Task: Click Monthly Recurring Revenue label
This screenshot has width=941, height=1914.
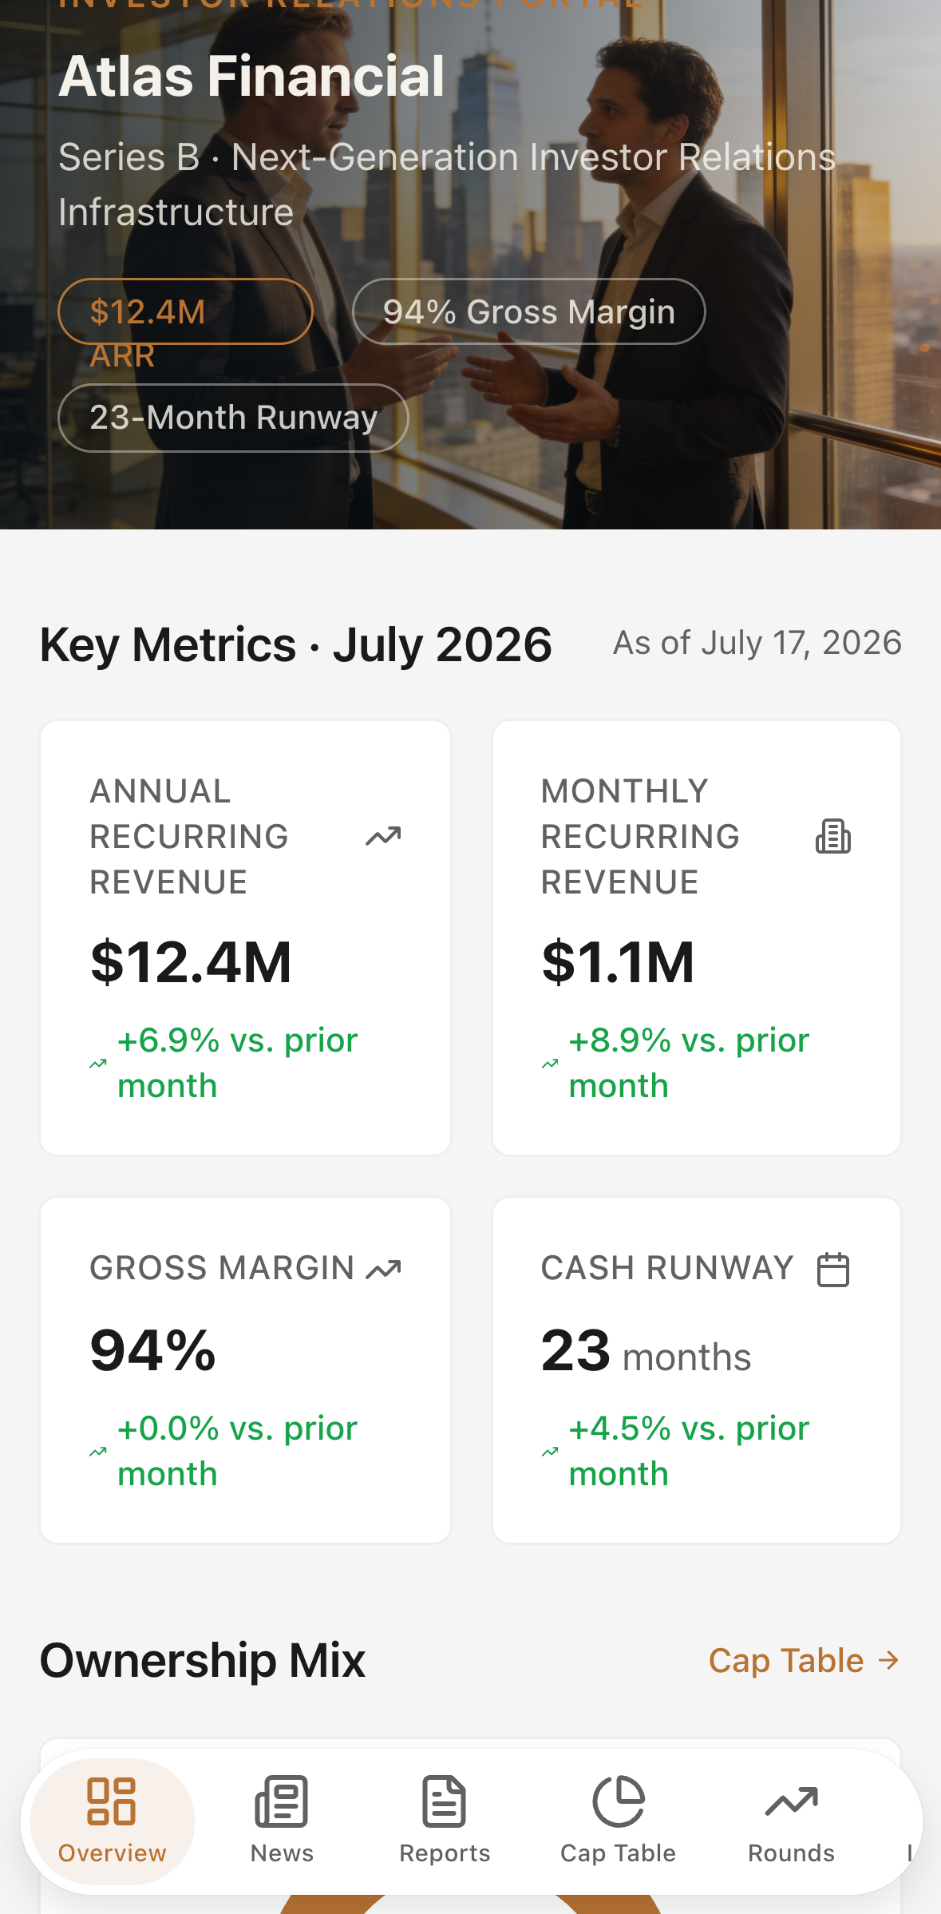Action: (640, 837)
